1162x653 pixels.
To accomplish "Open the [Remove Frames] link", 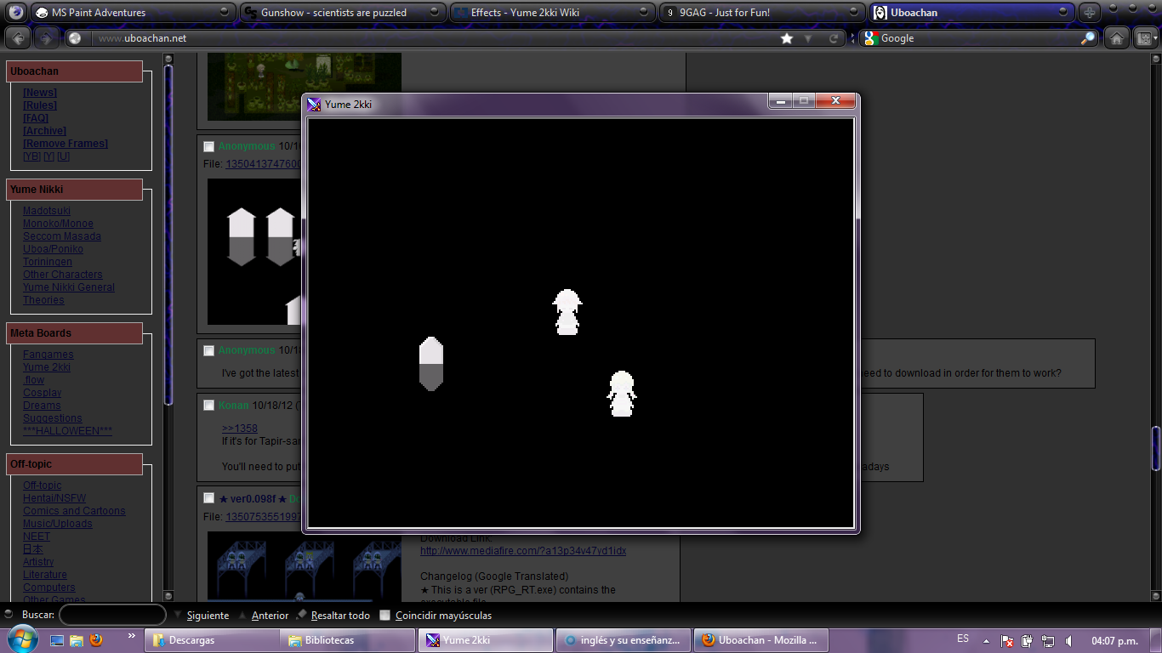I will (x=66, y=144).
